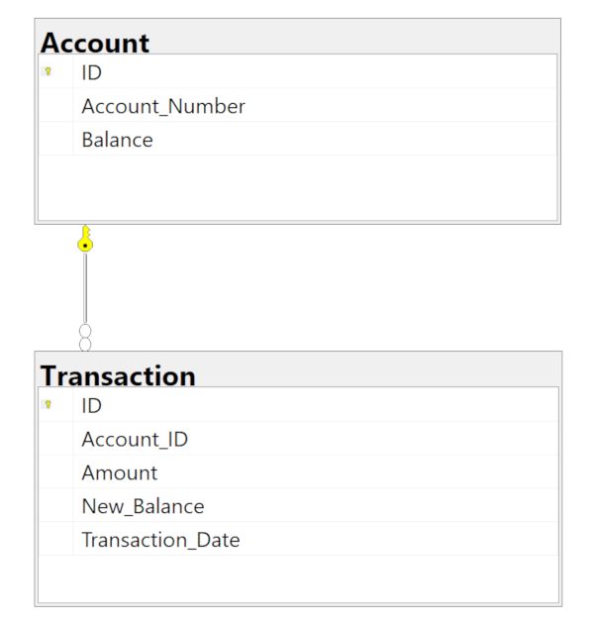594x624 pixels.
Task: Select the New_Balance column row
Action: click(x=298, y=505)
